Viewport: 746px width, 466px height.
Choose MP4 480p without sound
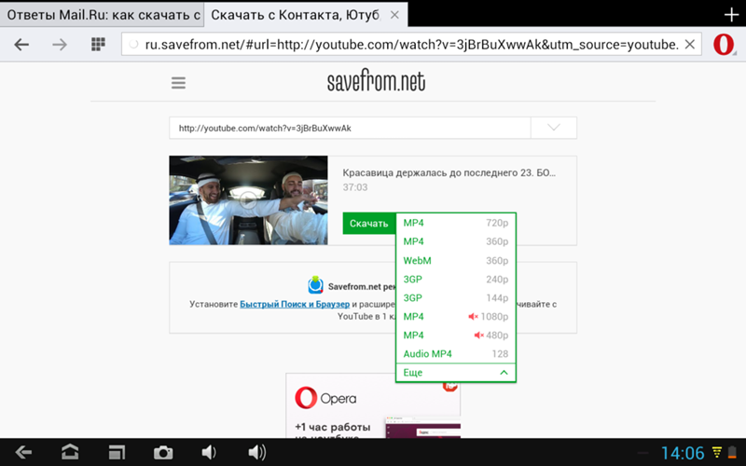456,336
